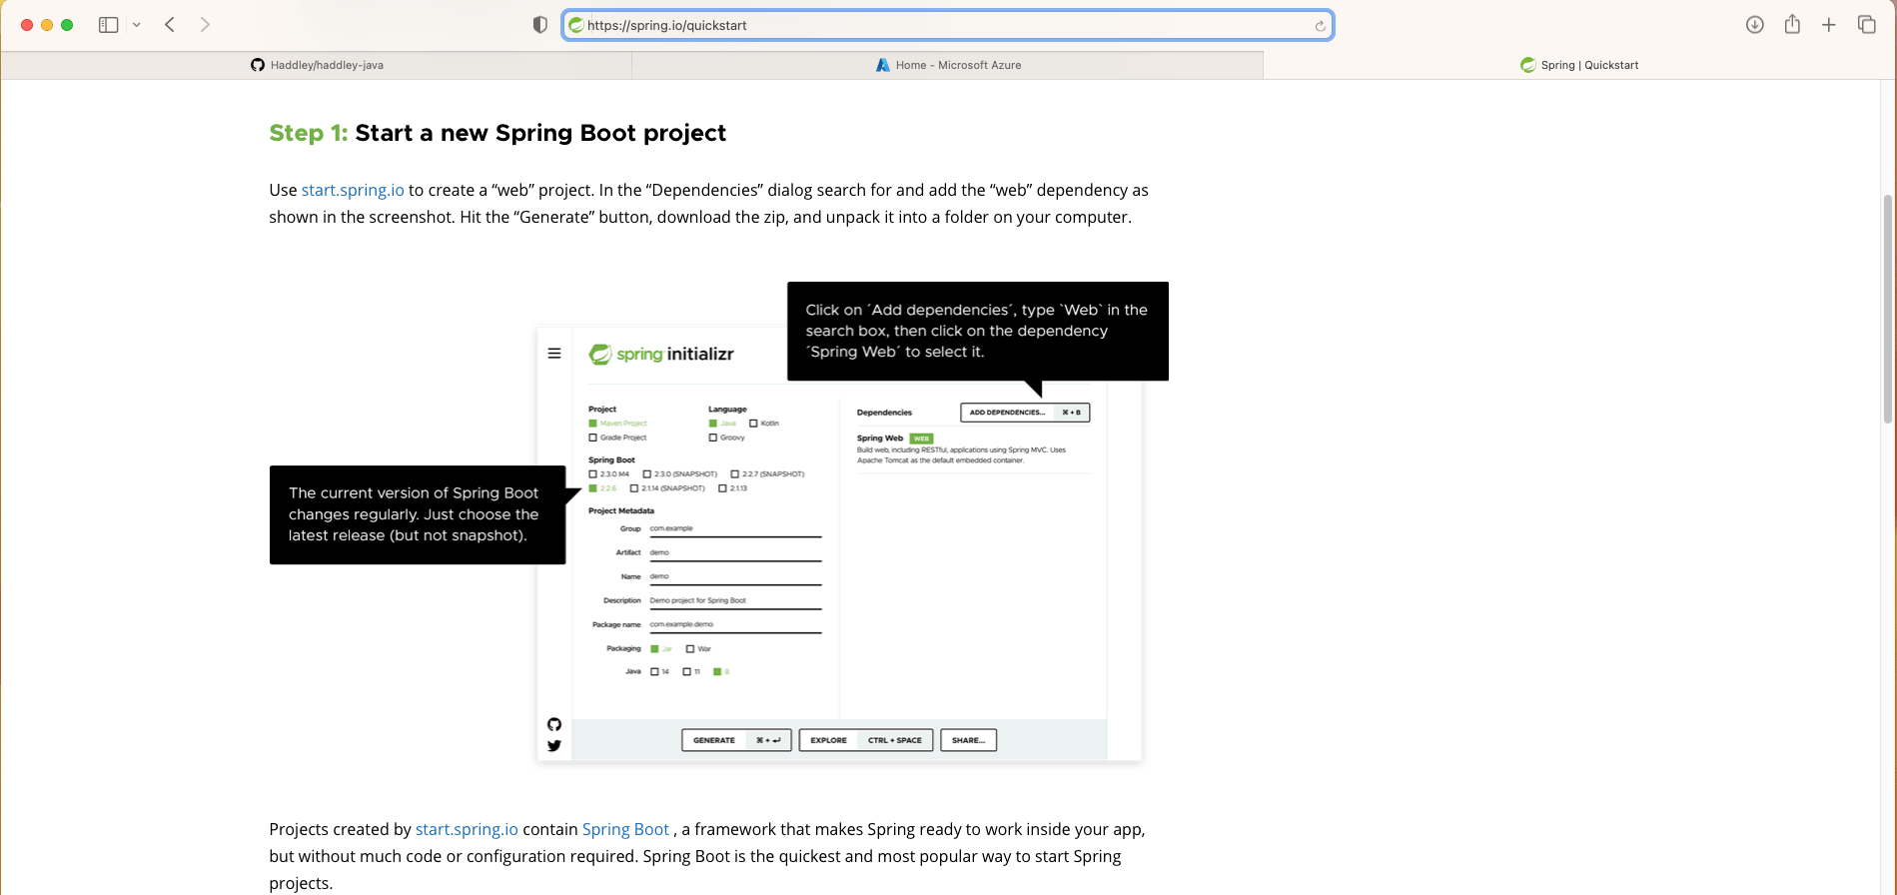Click the address bar URL field
This screenshot has width=1897, height=895.
coord(939,26)
